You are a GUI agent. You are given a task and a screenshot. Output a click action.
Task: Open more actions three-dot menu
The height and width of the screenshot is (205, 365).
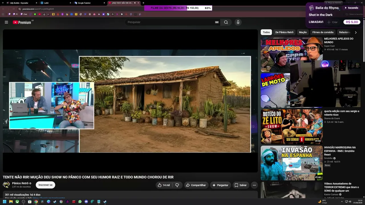(x=254, y=185)
